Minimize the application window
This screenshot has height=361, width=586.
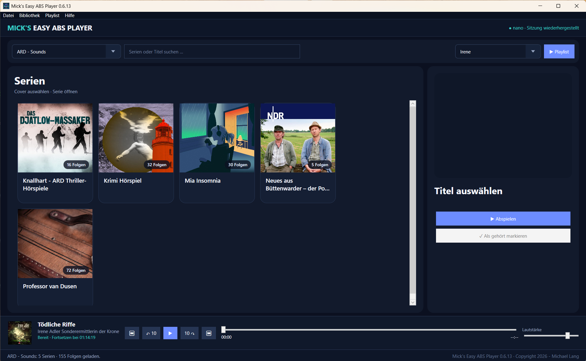pos(540,6)
